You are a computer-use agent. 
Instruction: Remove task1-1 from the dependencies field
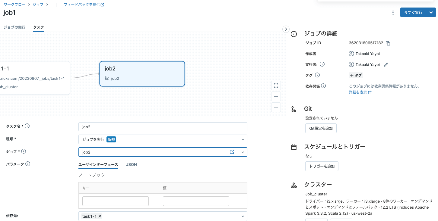(100, 216)
